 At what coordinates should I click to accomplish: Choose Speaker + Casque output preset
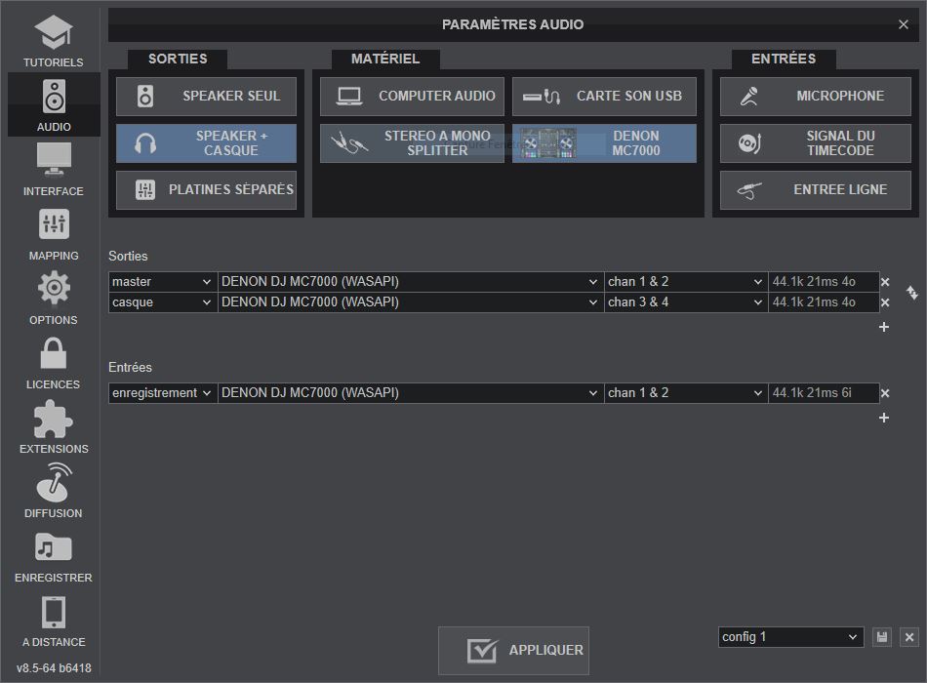tap(206, 143)
